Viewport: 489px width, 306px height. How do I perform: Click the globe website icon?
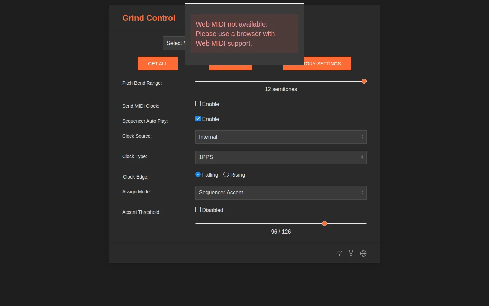click(x=363, y=254)
